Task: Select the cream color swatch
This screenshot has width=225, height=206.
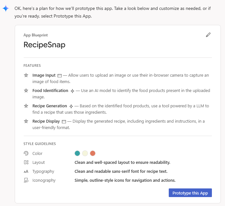Action: coord(85,153)
